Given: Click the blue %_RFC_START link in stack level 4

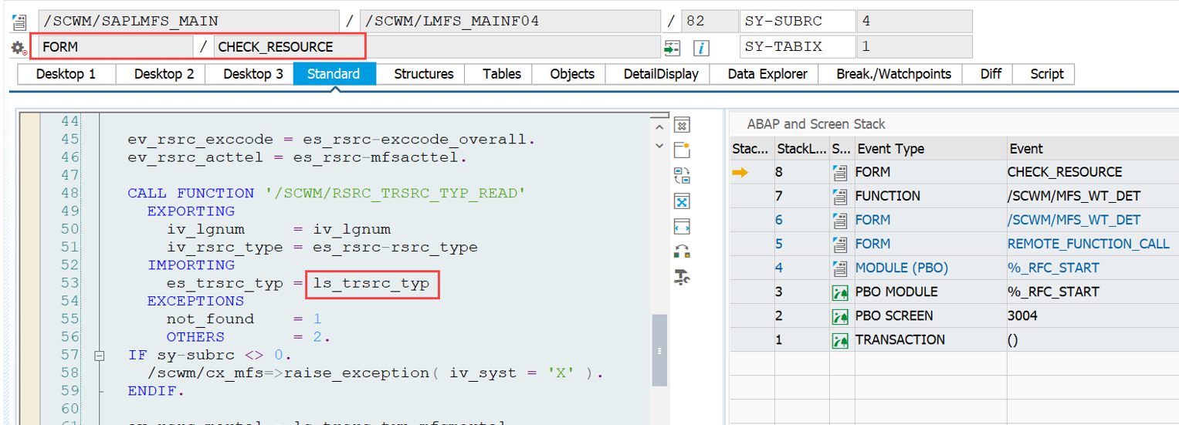Looking at the screenshot, I should pyautogui.click(x=1053, y=268).
